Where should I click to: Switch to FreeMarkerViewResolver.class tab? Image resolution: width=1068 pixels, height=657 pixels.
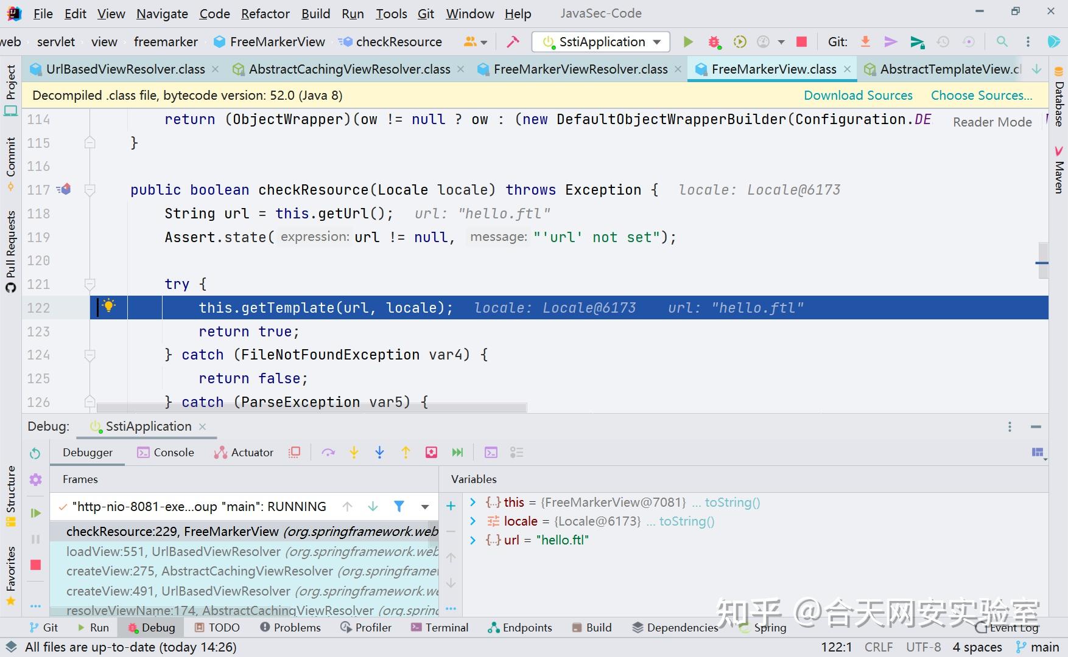coord(580,69)
